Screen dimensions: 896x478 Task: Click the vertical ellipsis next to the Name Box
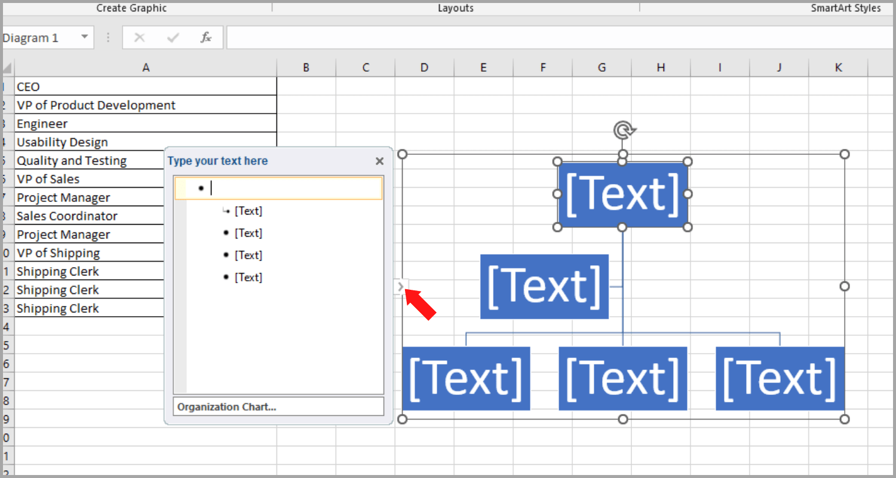coord(108,37)
